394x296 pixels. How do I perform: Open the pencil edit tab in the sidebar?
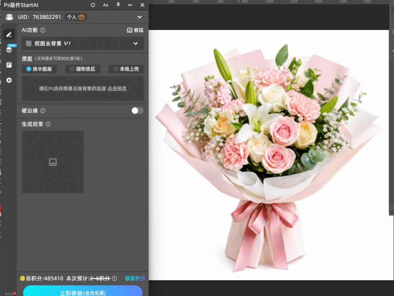click(x=9, y=34)
